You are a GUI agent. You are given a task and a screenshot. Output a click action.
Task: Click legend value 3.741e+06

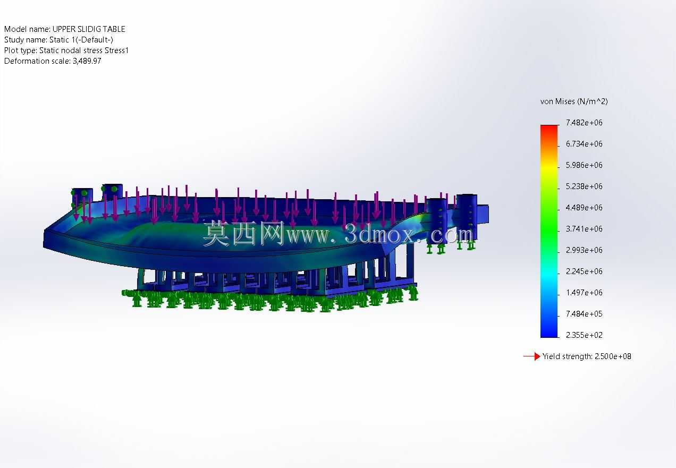(584, 229)
